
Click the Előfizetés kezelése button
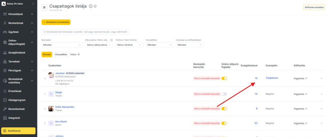(314, 7)
